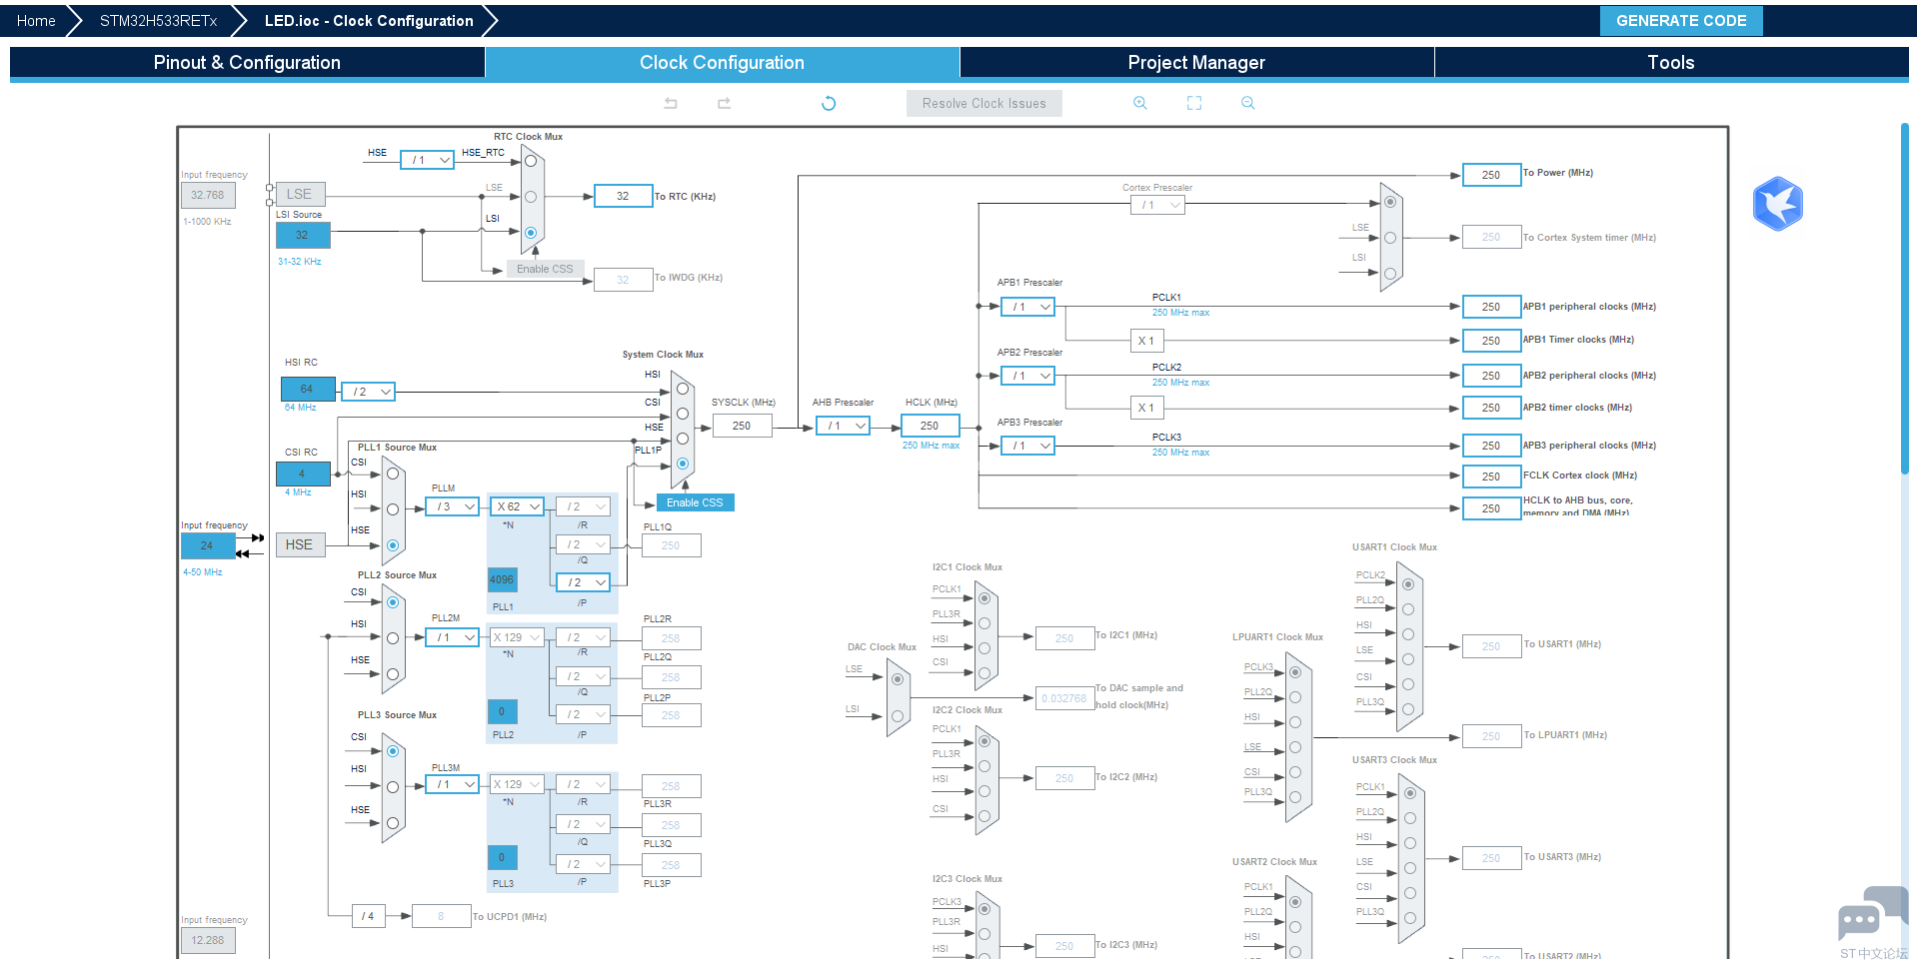Open the APB3 Prescaler dropdown

point(1027,446)
